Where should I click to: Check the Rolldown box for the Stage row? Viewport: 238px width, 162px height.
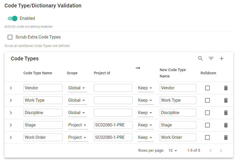207,125
